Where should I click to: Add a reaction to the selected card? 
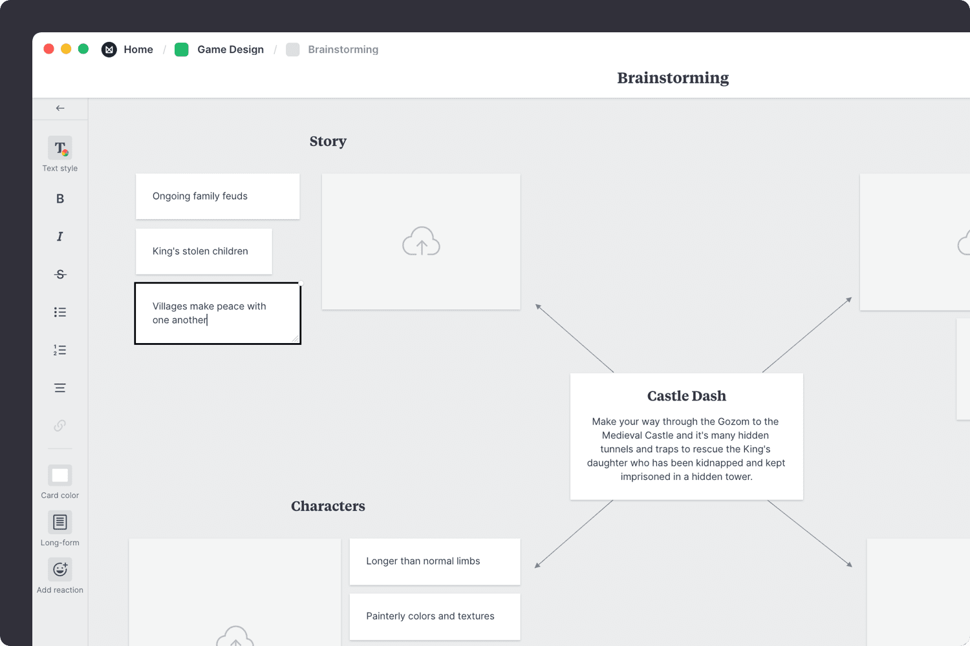pos(59,569)
